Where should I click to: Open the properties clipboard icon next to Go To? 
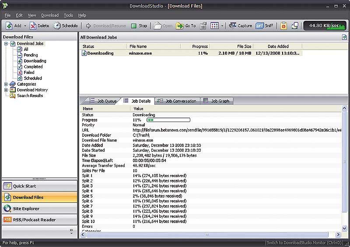203,26
